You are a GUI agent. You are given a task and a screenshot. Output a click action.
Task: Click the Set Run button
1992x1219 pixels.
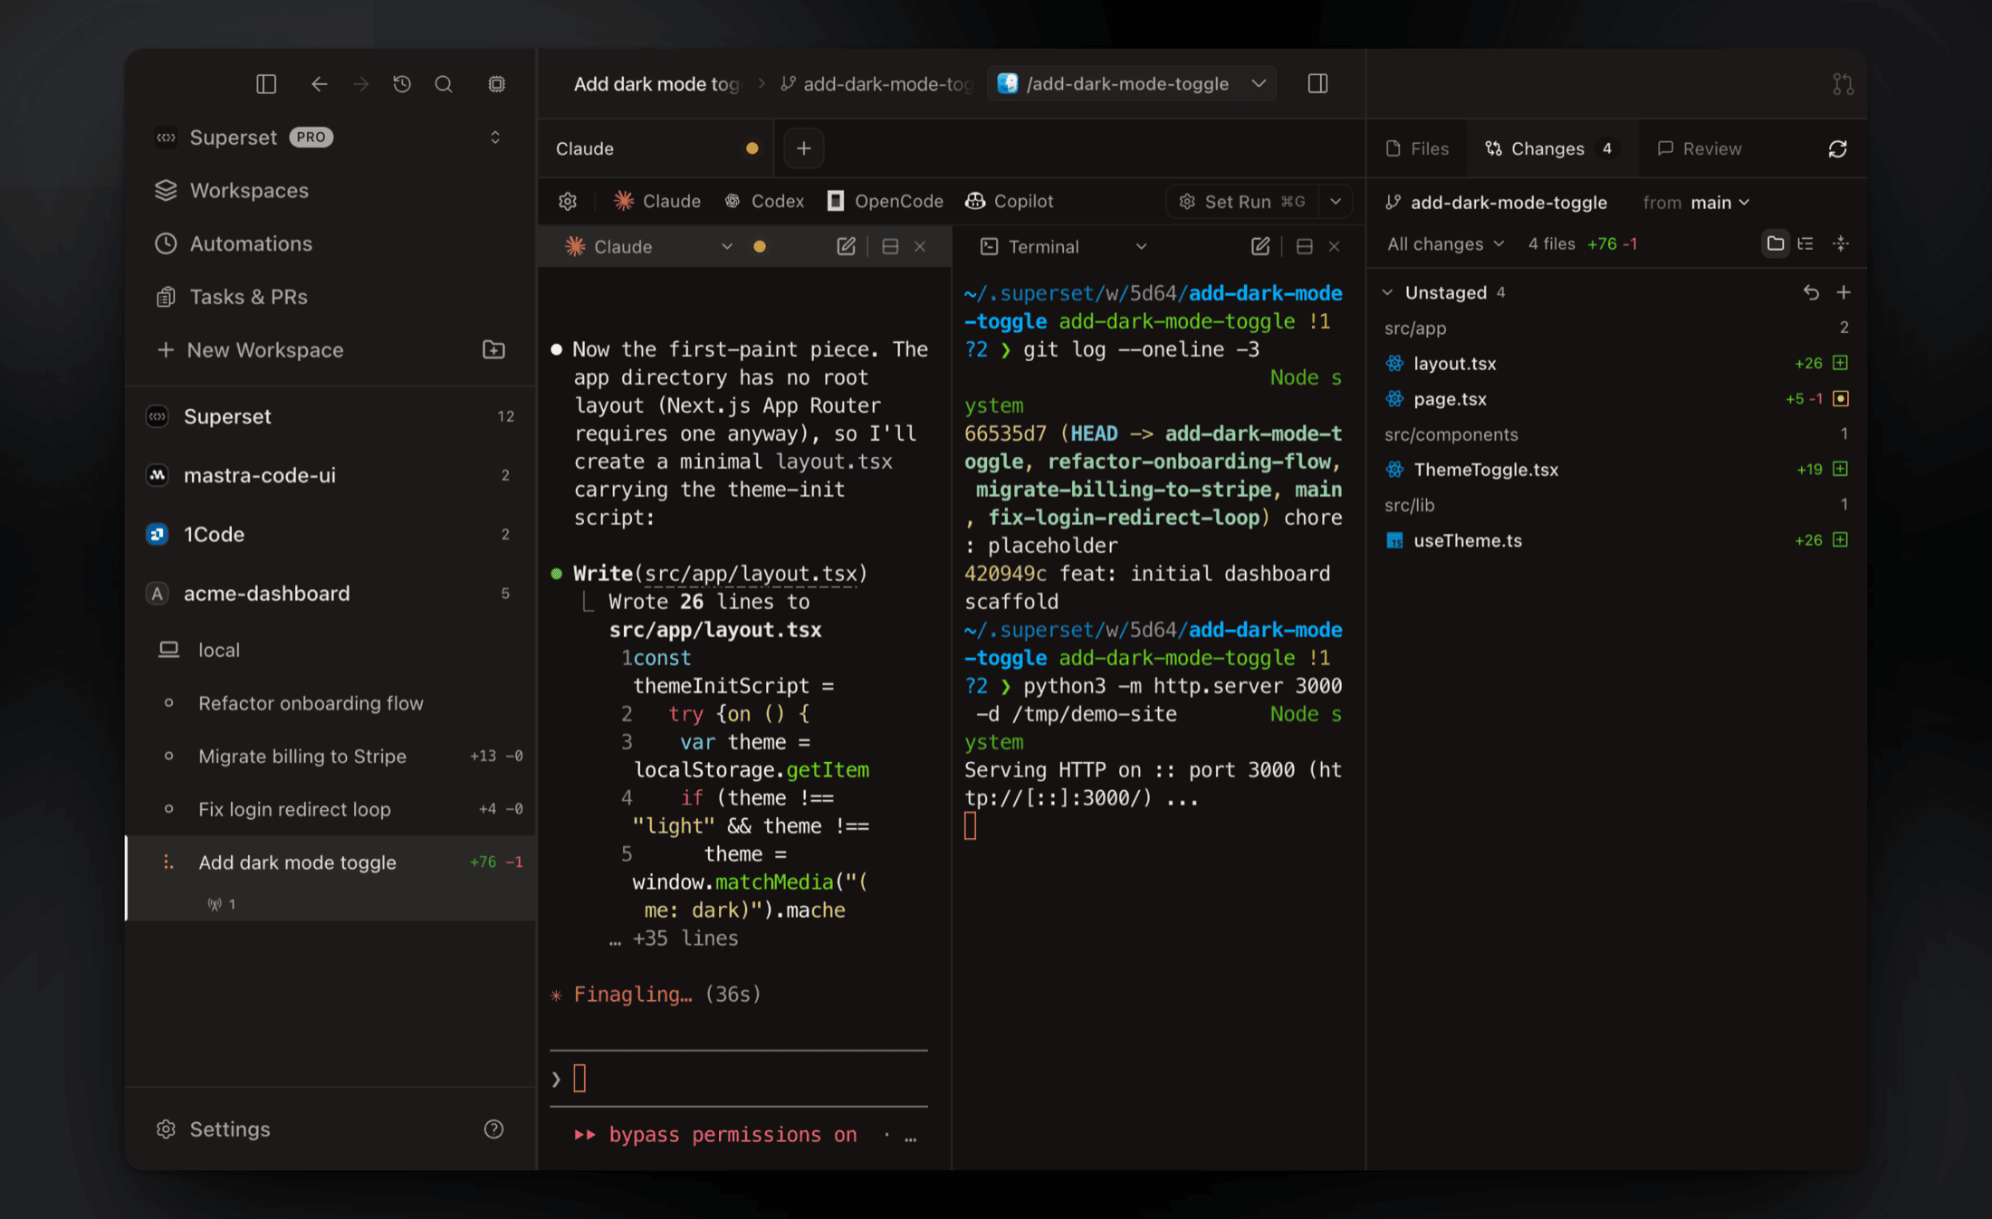(1243, 201)
